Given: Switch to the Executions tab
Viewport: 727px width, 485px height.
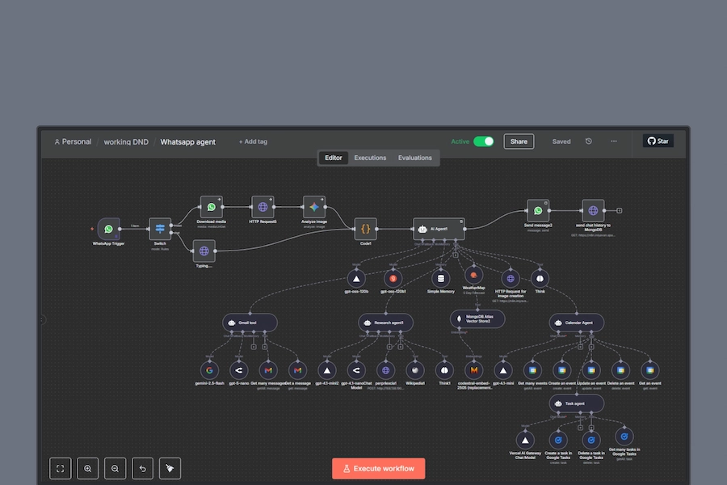Looking at the screenshot, I should (370, 158).
